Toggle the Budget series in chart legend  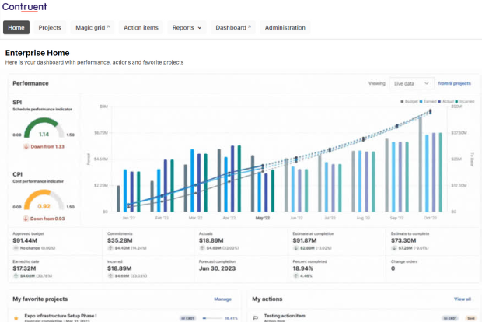pyautogui.click(x=409, y=101)
